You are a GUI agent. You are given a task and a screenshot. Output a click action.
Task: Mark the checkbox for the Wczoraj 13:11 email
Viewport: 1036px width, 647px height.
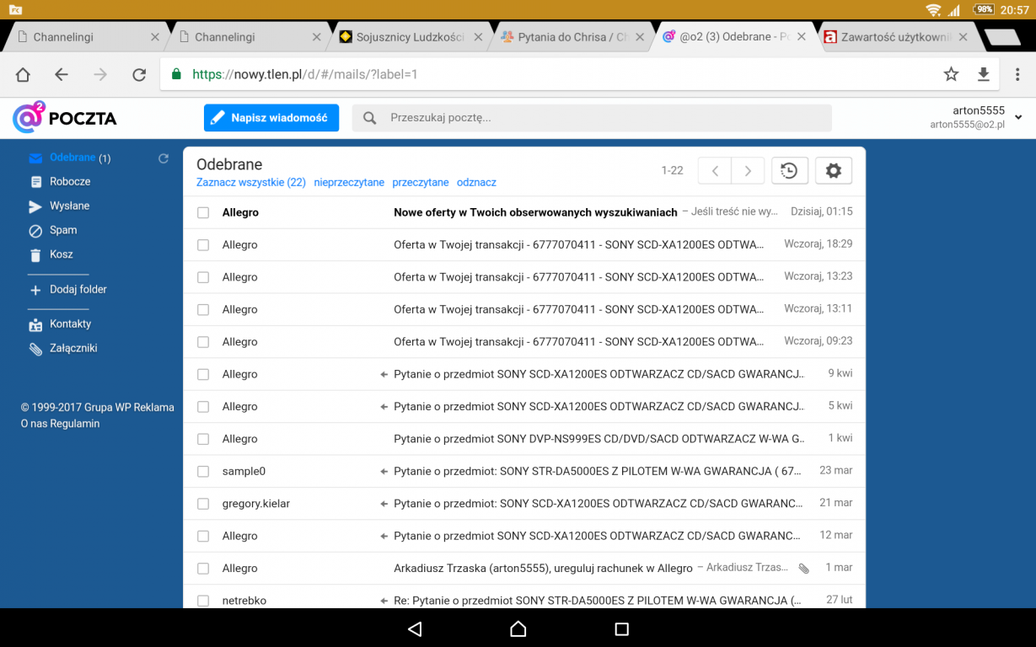[203, 310]
